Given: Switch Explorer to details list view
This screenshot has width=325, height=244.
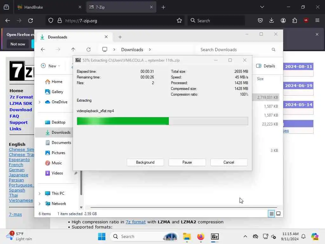Looking at the screenshot, I should click(x=271, y=213).
